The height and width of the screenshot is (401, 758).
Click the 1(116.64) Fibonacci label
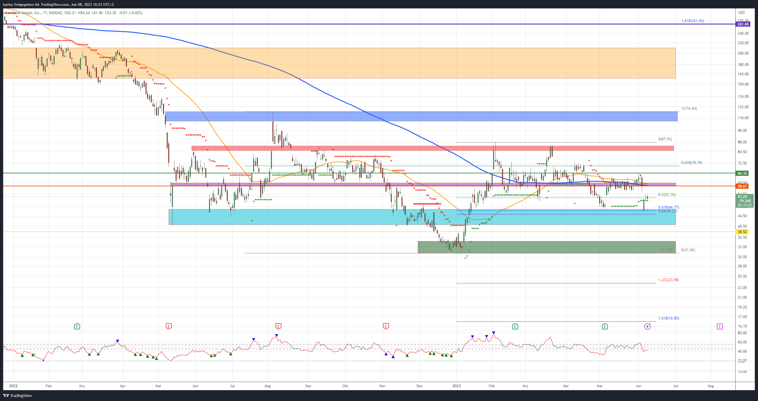click(689, 108)
